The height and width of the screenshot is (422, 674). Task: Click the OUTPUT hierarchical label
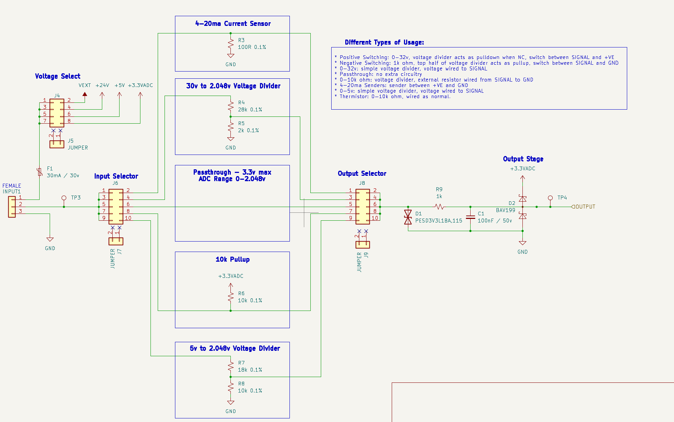[x=584, y=206]
